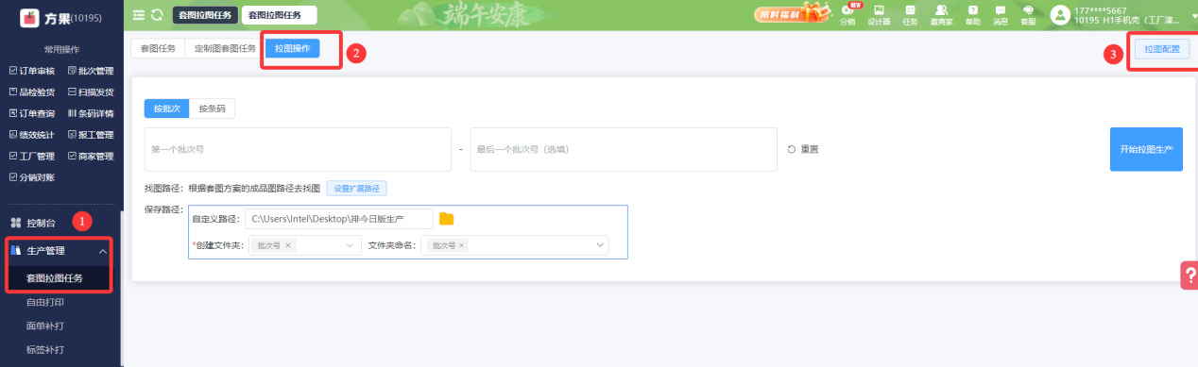Open the 文件夹命名 dropdown
This screenshot has height=367, width=1198.
point(515,245)
